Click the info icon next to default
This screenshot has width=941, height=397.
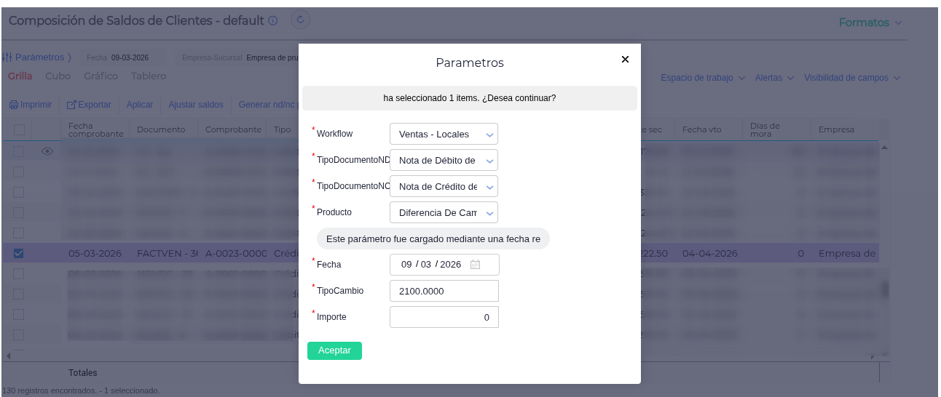[x=273, y=21]
